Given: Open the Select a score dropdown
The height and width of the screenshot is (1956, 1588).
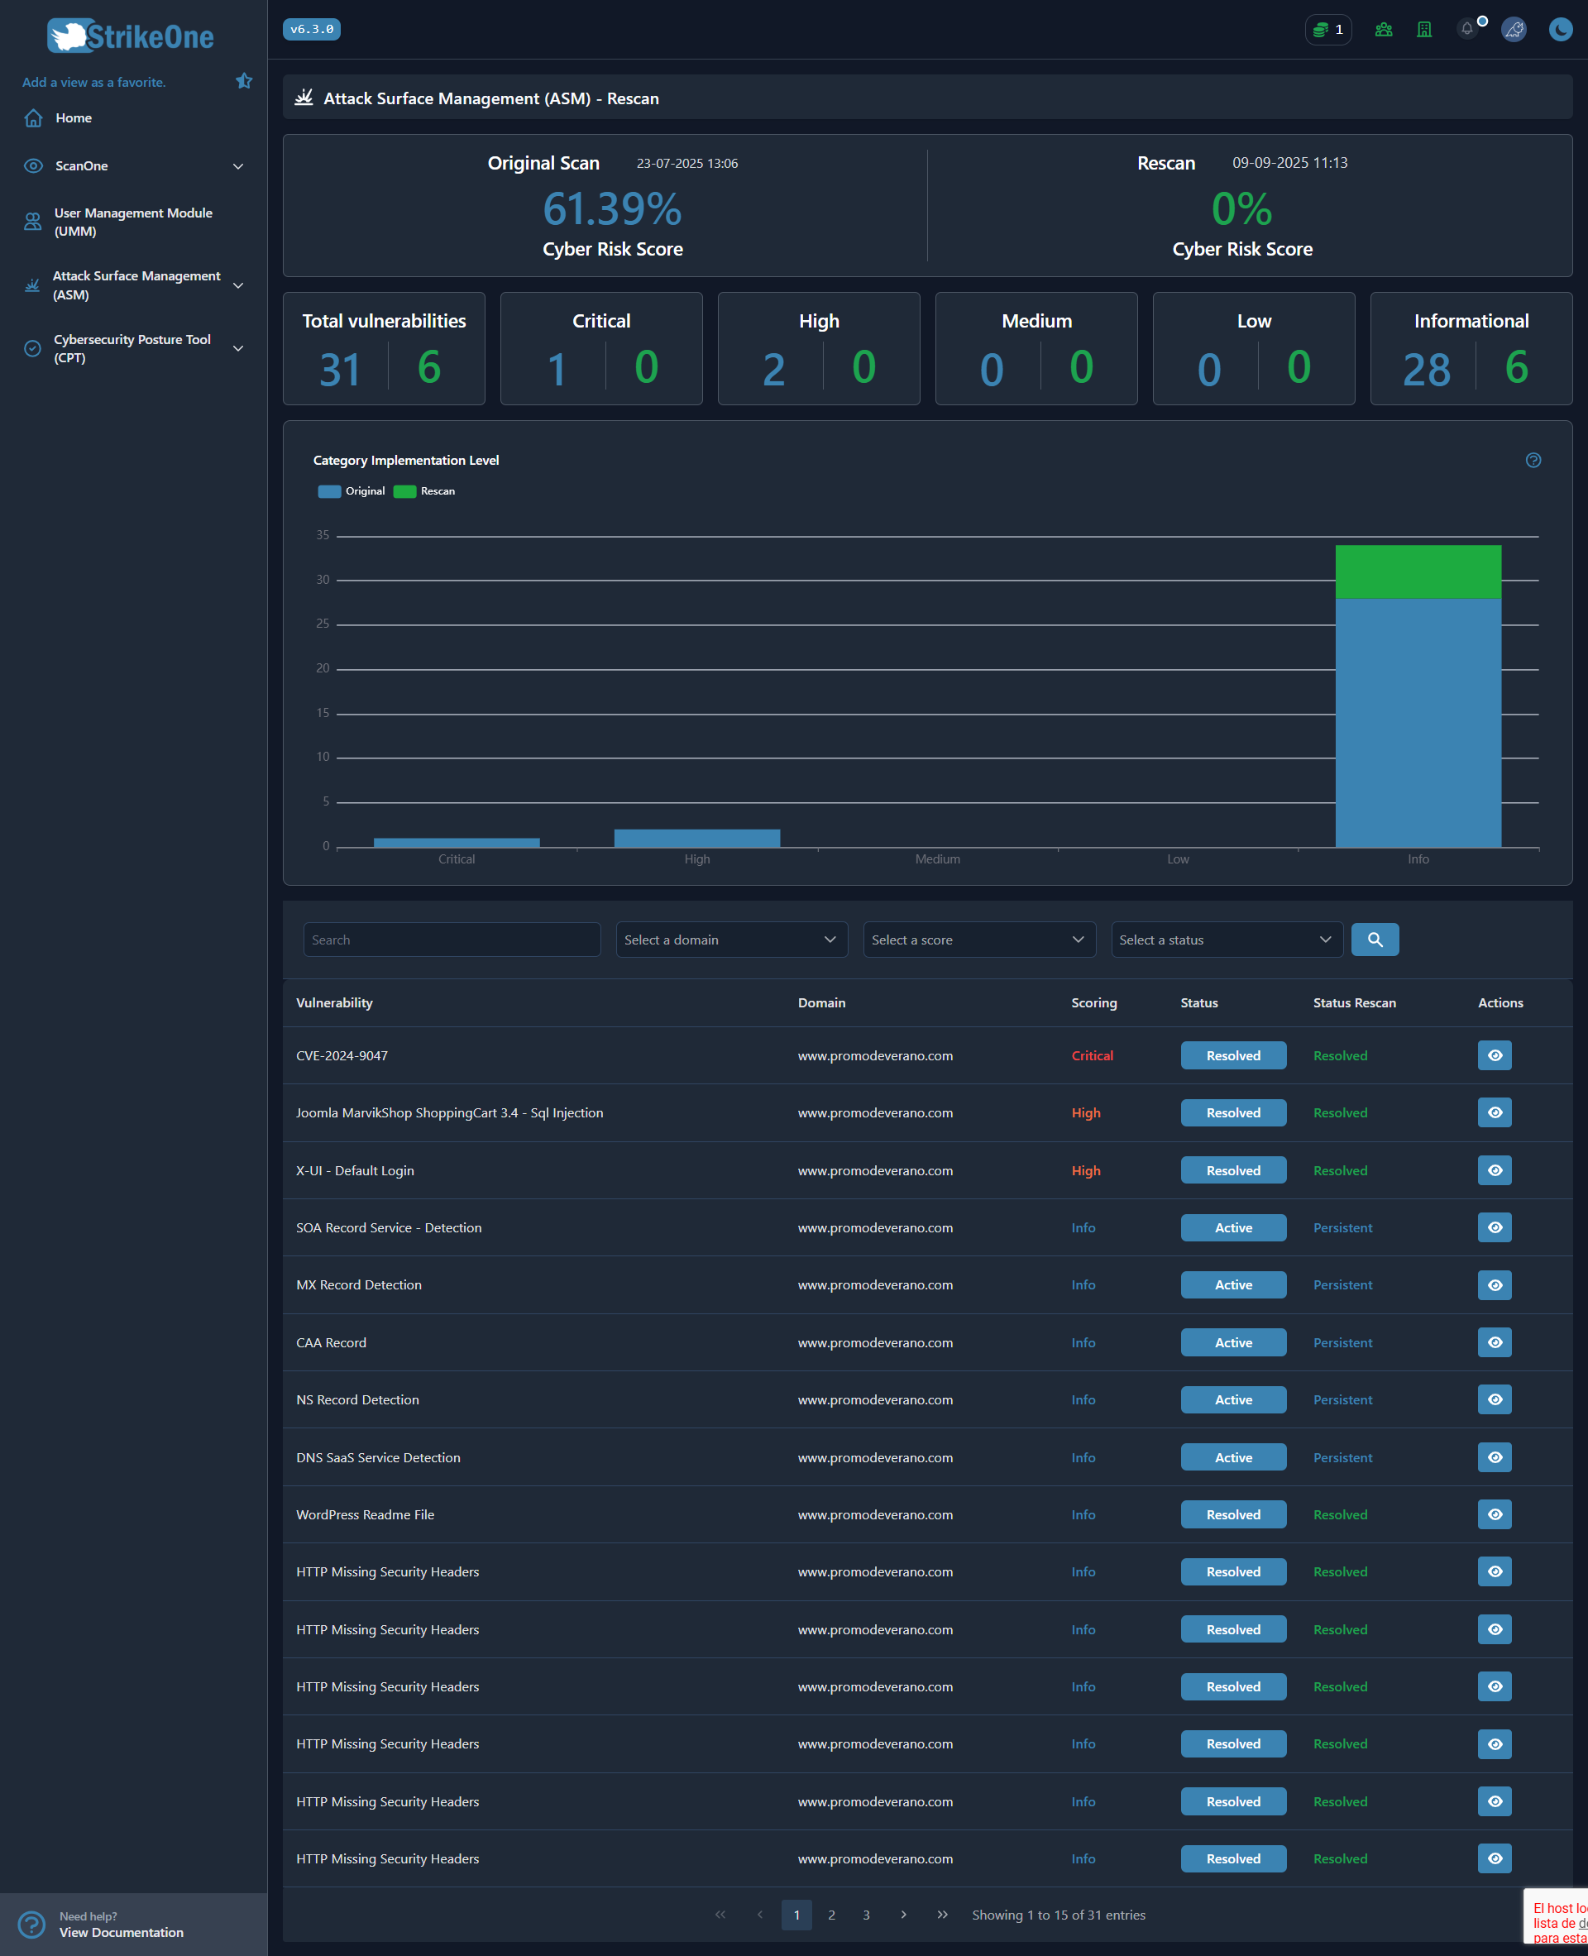Looking at the screenshot, I should click(x=978, y=939).
